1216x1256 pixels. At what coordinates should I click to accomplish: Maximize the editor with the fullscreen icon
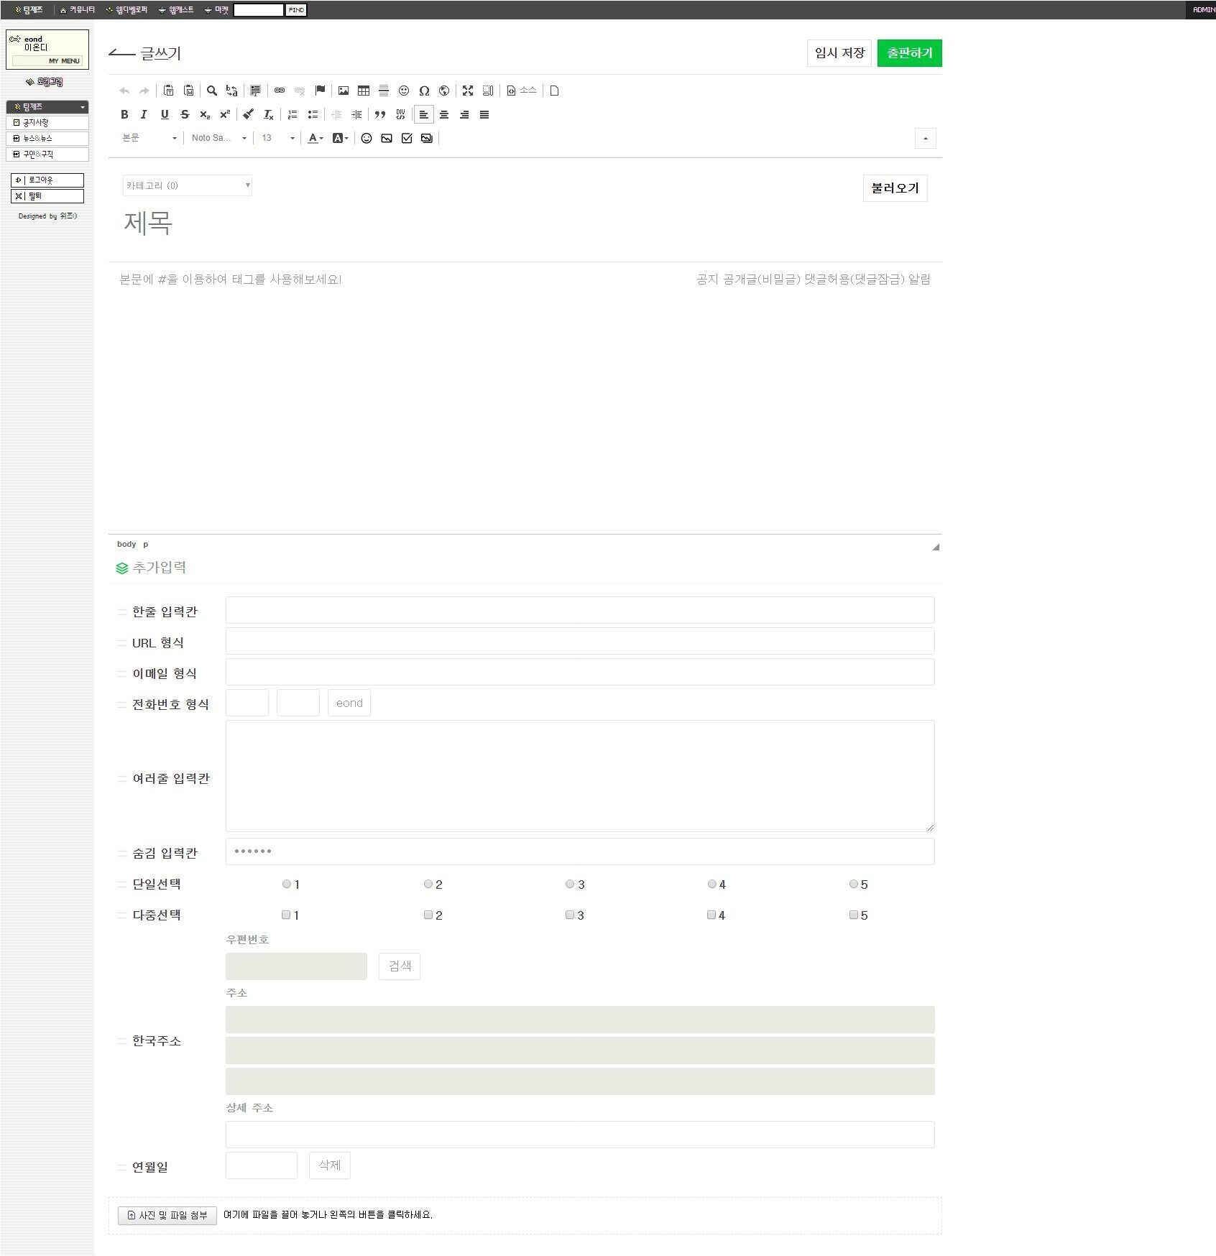[x=468, y=91]
